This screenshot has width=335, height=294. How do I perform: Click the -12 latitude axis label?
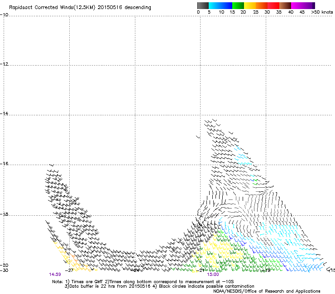(4, 64)
